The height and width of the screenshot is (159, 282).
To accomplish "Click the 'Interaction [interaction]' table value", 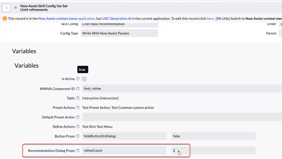I will point(100,98).
